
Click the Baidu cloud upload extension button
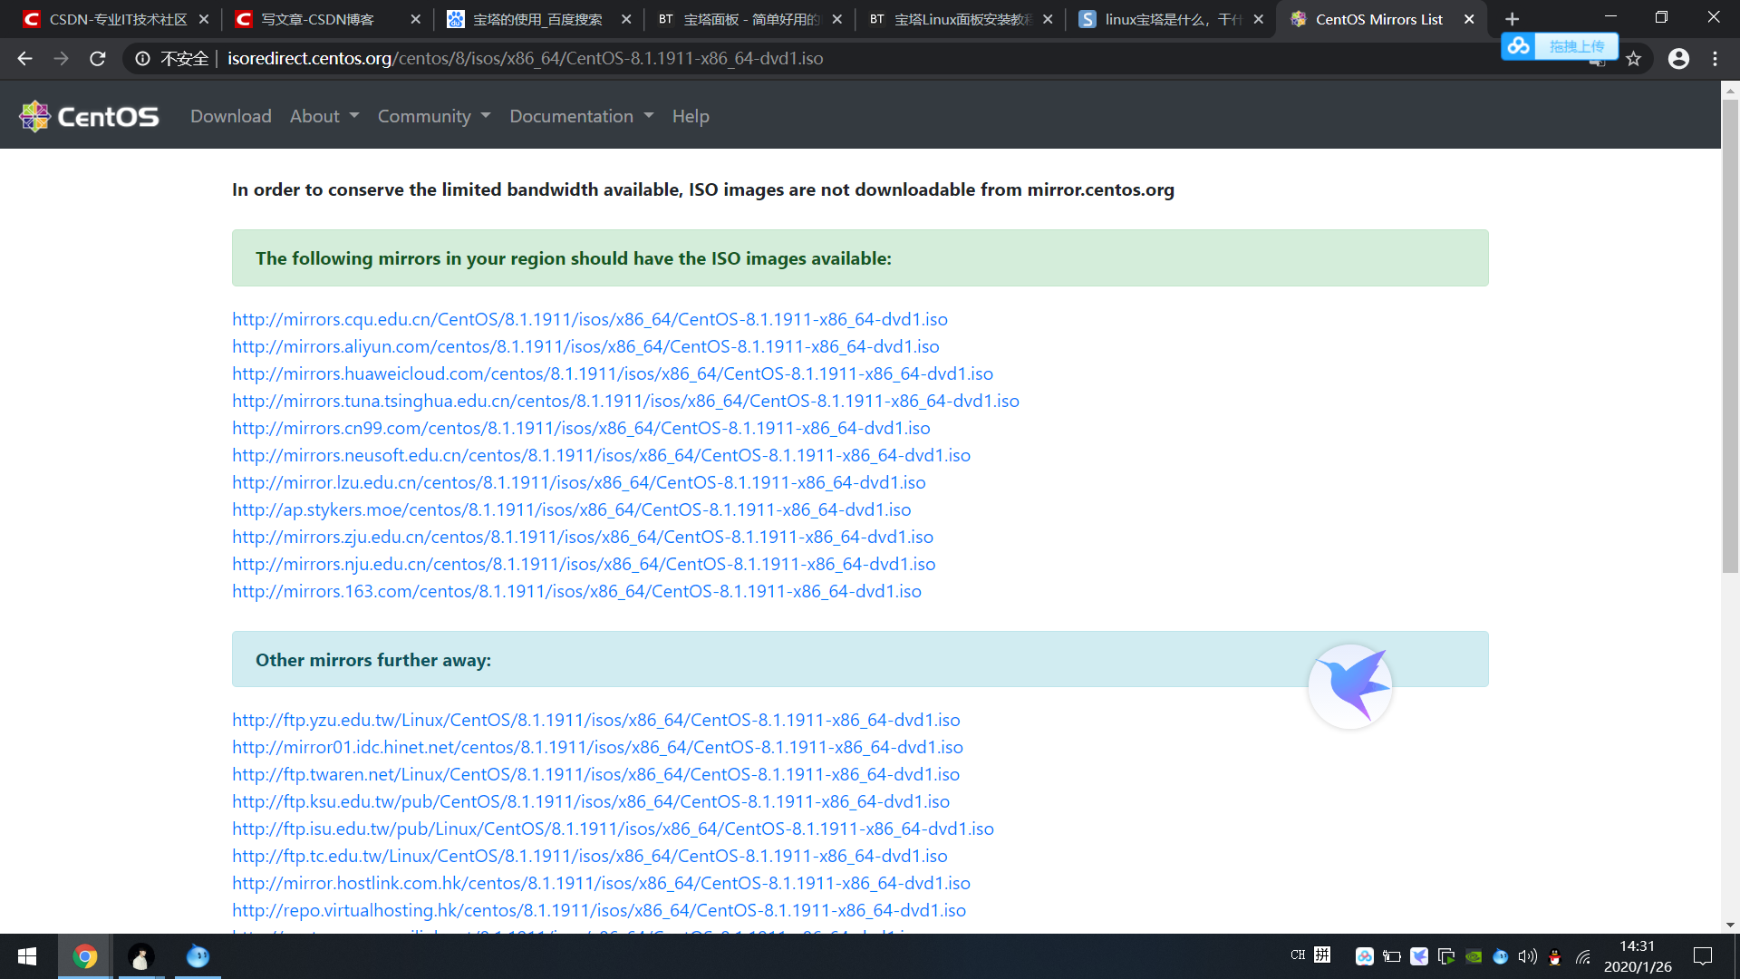click(1559, 46)
